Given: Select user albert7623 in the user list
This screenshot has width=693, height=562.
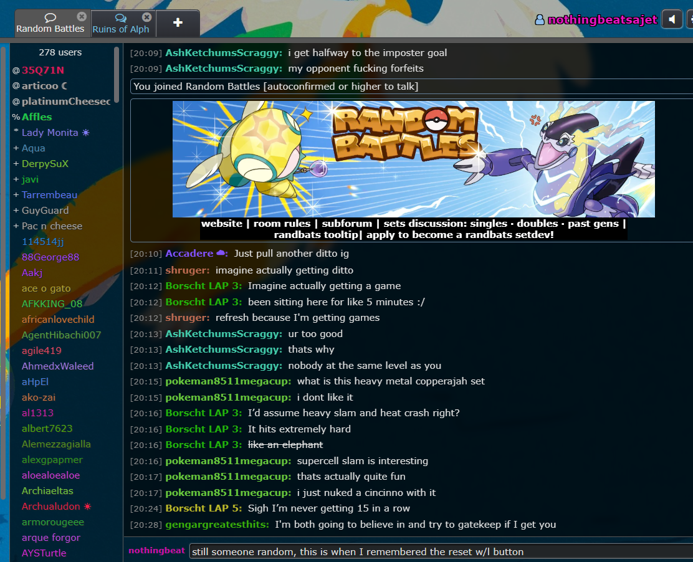Looking at the screenshot, I should point(47,429).
